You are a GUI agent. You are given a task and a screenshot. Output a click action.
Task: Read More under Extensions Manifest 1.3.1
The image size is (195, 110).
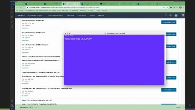(25, 68)
